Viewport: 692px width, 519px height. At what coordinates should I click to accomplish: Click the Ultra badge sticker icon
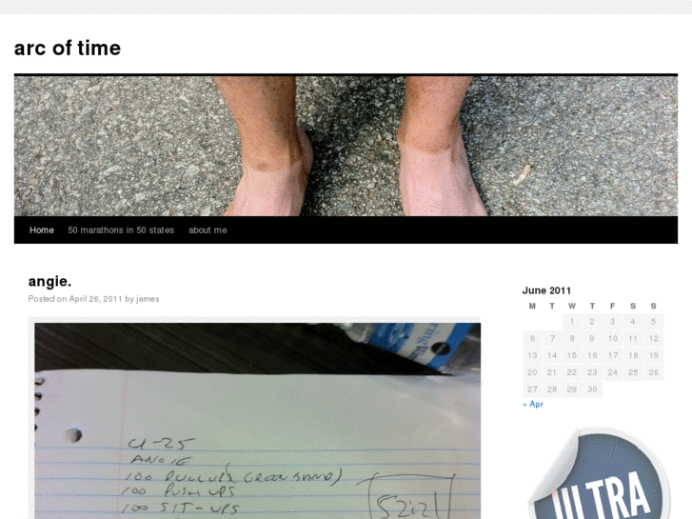tap(600, 473)
